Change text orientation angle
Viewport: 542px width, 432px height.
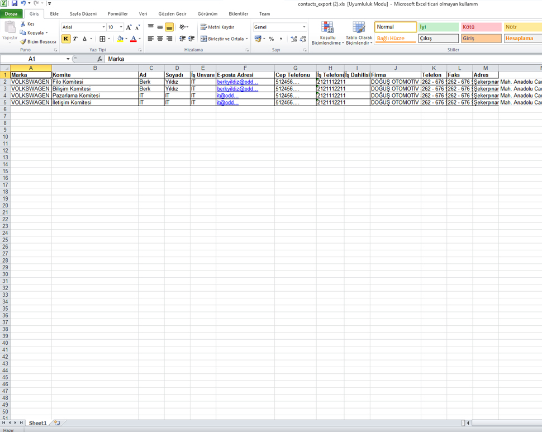183,27
